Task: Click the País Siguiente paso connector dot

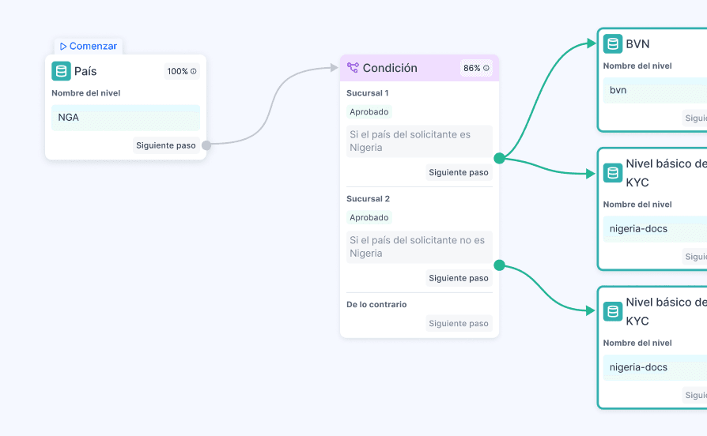Action: (x=206, y=145)
